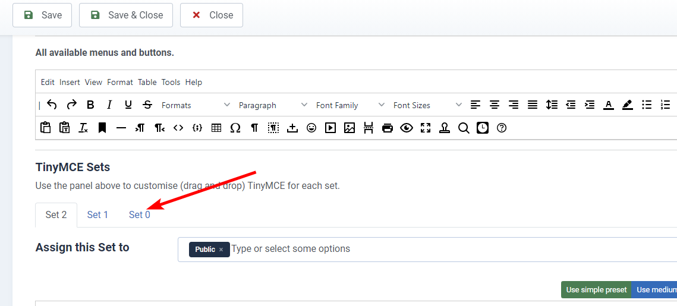677x306 pixels.
Task: Open the Insert menu
Action: 70,82
